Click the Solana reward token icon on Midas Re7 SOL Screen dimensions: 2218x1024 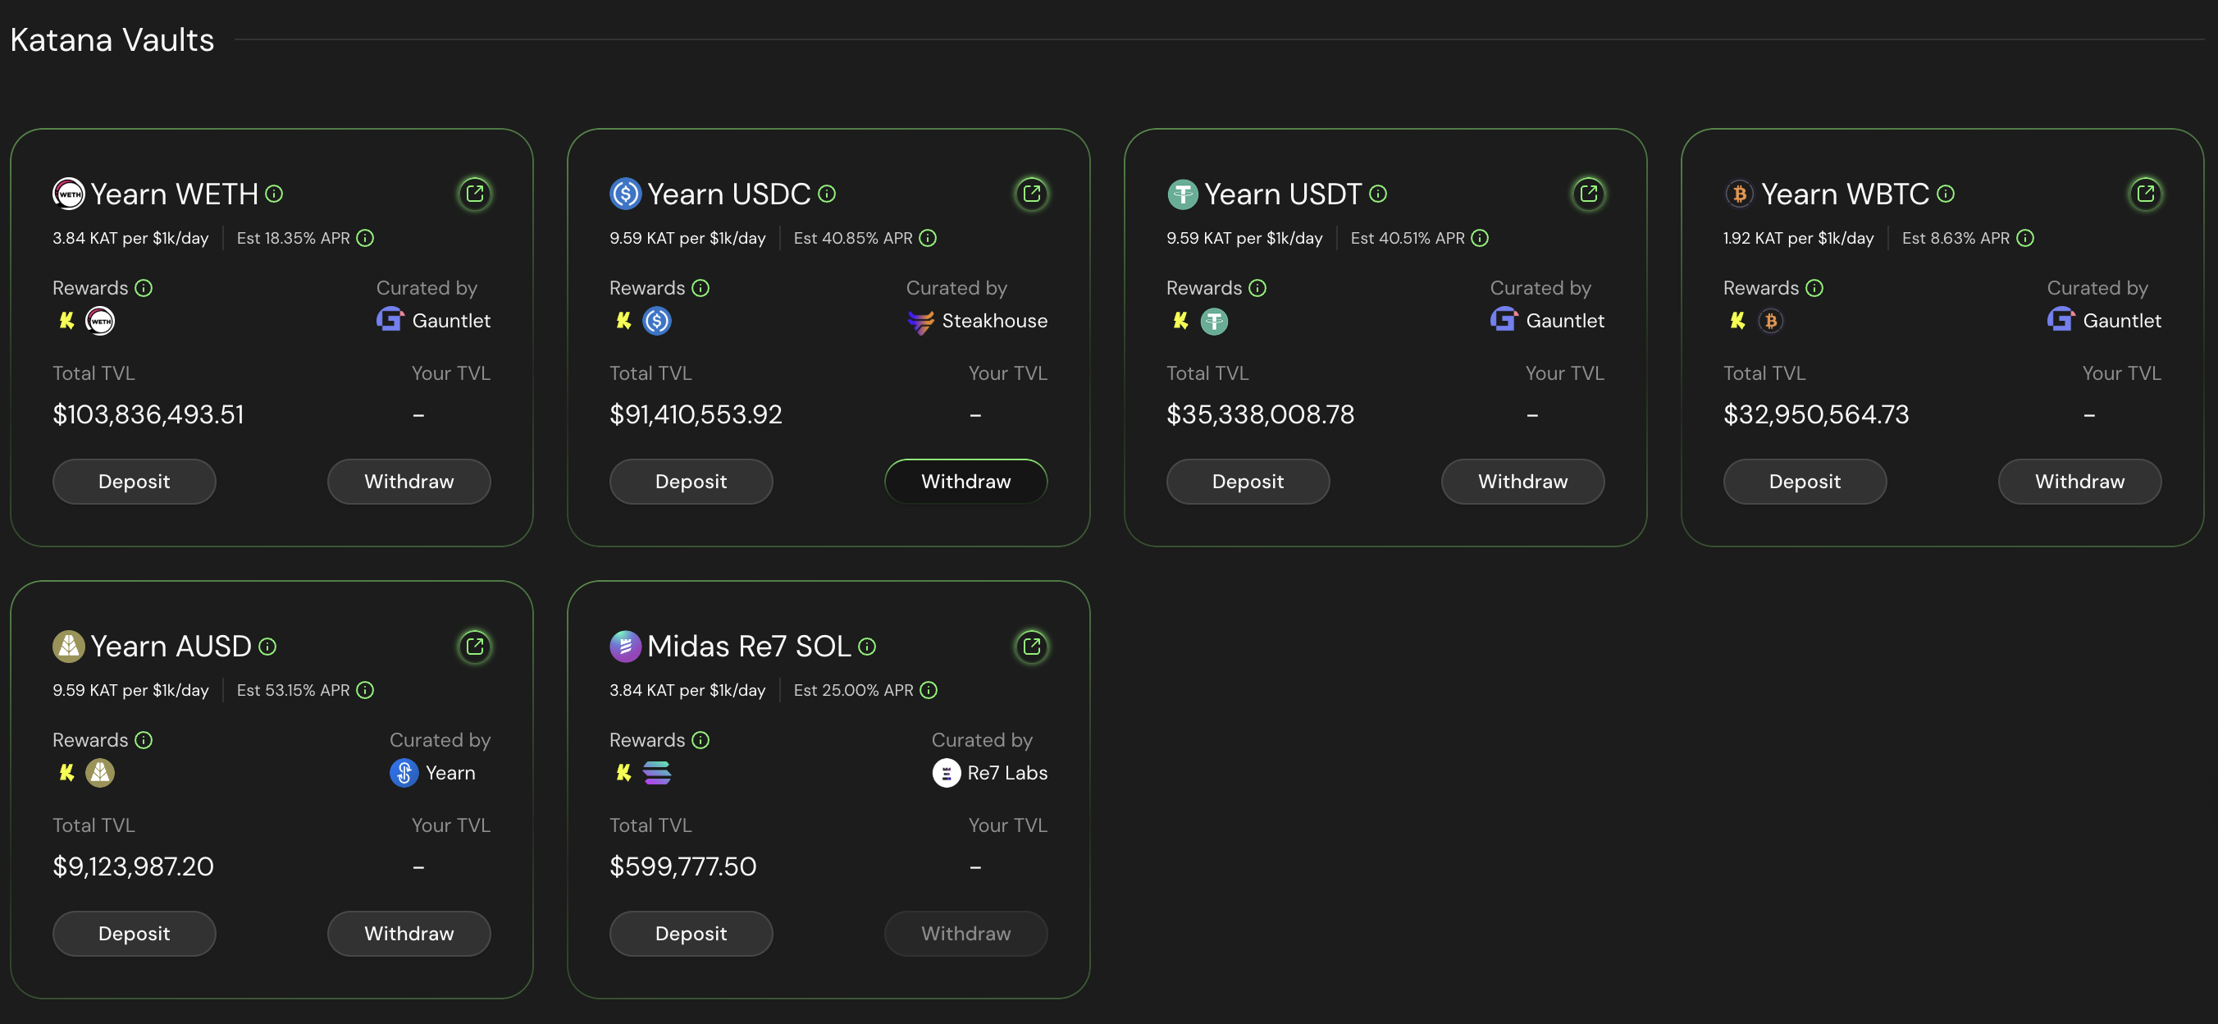(x=657, y=773)
